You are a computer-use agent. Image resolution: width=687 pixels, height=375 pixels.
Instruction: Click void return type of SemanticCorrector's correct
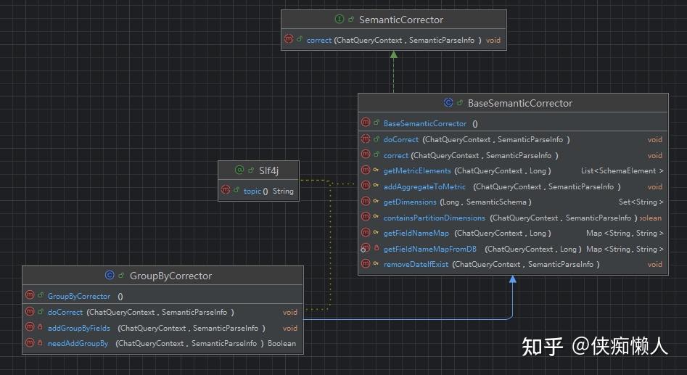pos(493,41)
